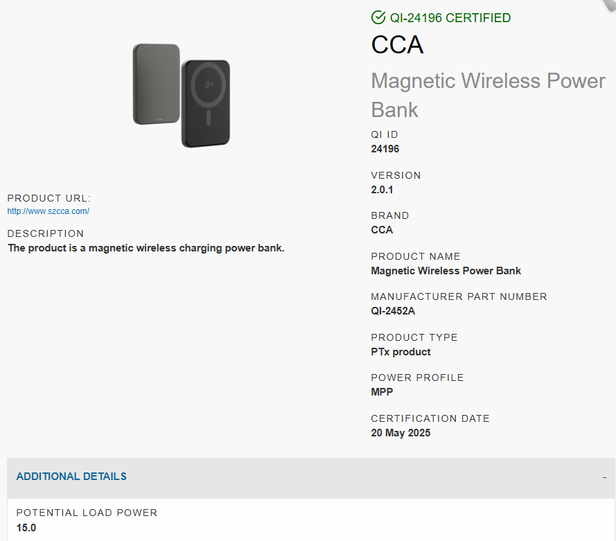Click the CCA value under Brand

382,230
